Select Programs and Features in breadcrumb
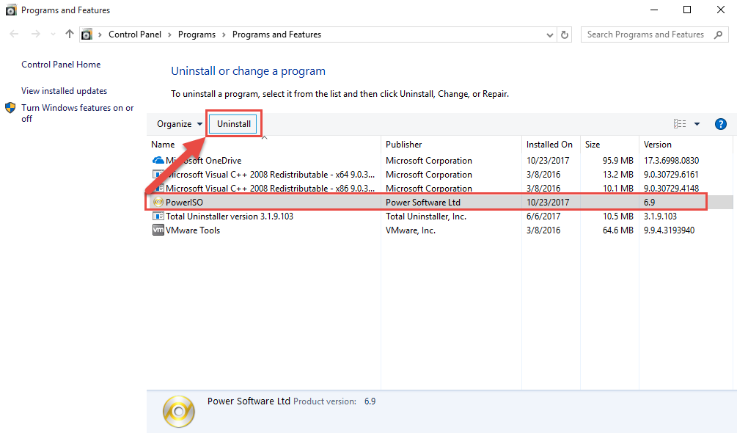Image resolution: width=737 pixels, height=433 pixels. click(276, 34)
